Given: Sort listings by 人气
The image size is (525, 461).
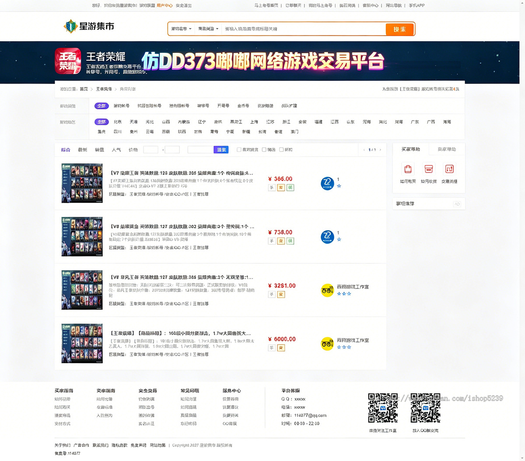Looking at the screenshot, I should [x=116, y=150].
